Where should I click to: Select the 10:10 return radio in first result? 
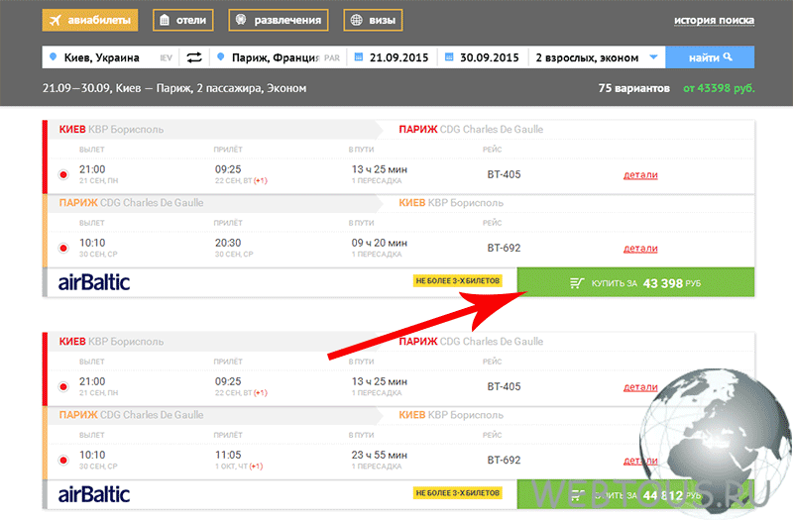tap(63, 249)
